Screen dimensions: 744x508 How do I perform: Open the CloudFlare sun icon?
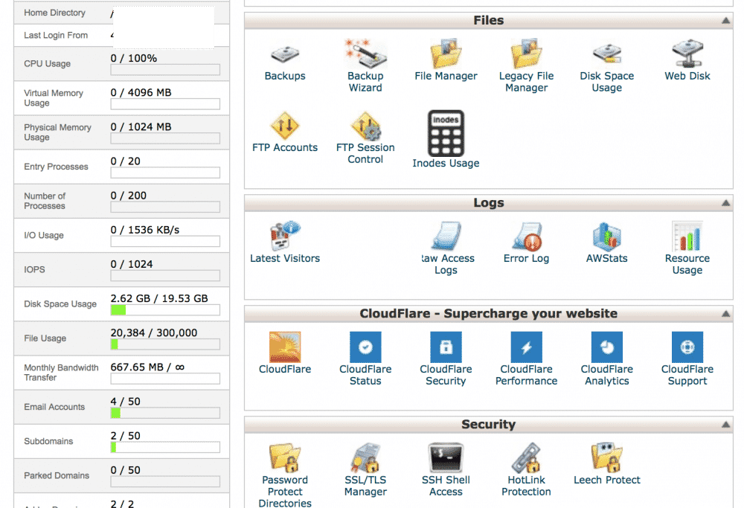click(285, 347)
